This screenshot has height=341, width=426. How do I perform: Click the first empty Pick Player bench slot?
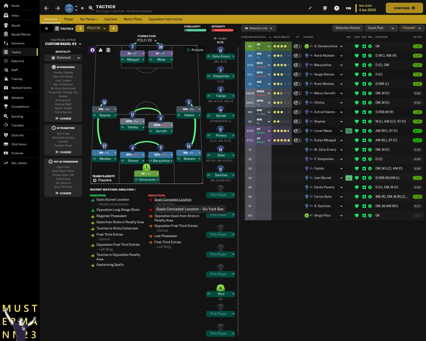pos(221,195)
